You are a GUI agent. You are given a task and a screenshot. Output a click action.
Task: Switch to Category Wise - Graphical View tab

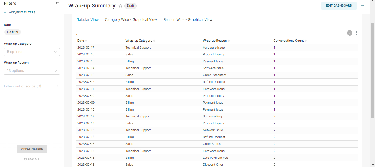coord(131,20)
